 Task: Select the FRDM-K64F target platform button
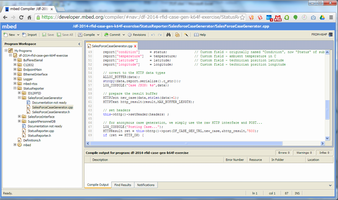[321, 35]
